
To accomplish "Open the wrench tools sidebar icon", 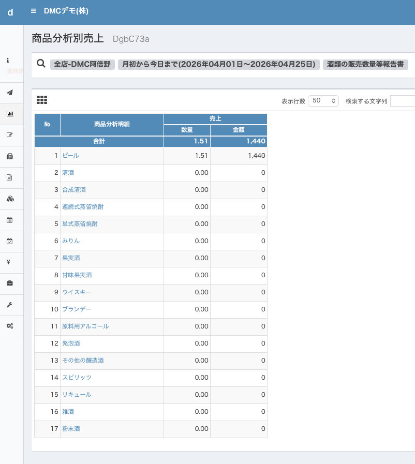I will tap(9, 305).
